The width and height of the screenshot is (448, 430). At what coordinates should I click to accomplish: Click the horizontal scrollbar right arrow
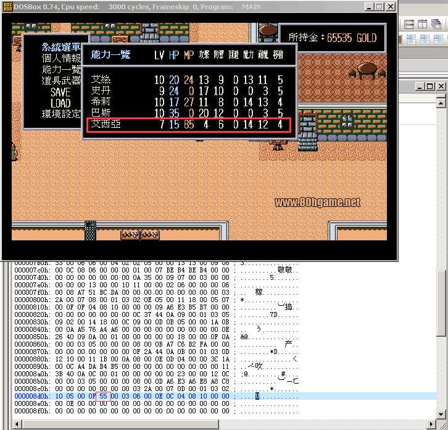433,424
